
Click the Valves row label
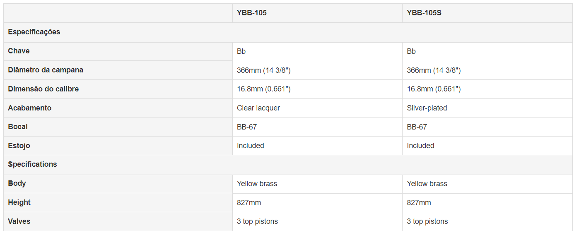[x=19, y=221]
